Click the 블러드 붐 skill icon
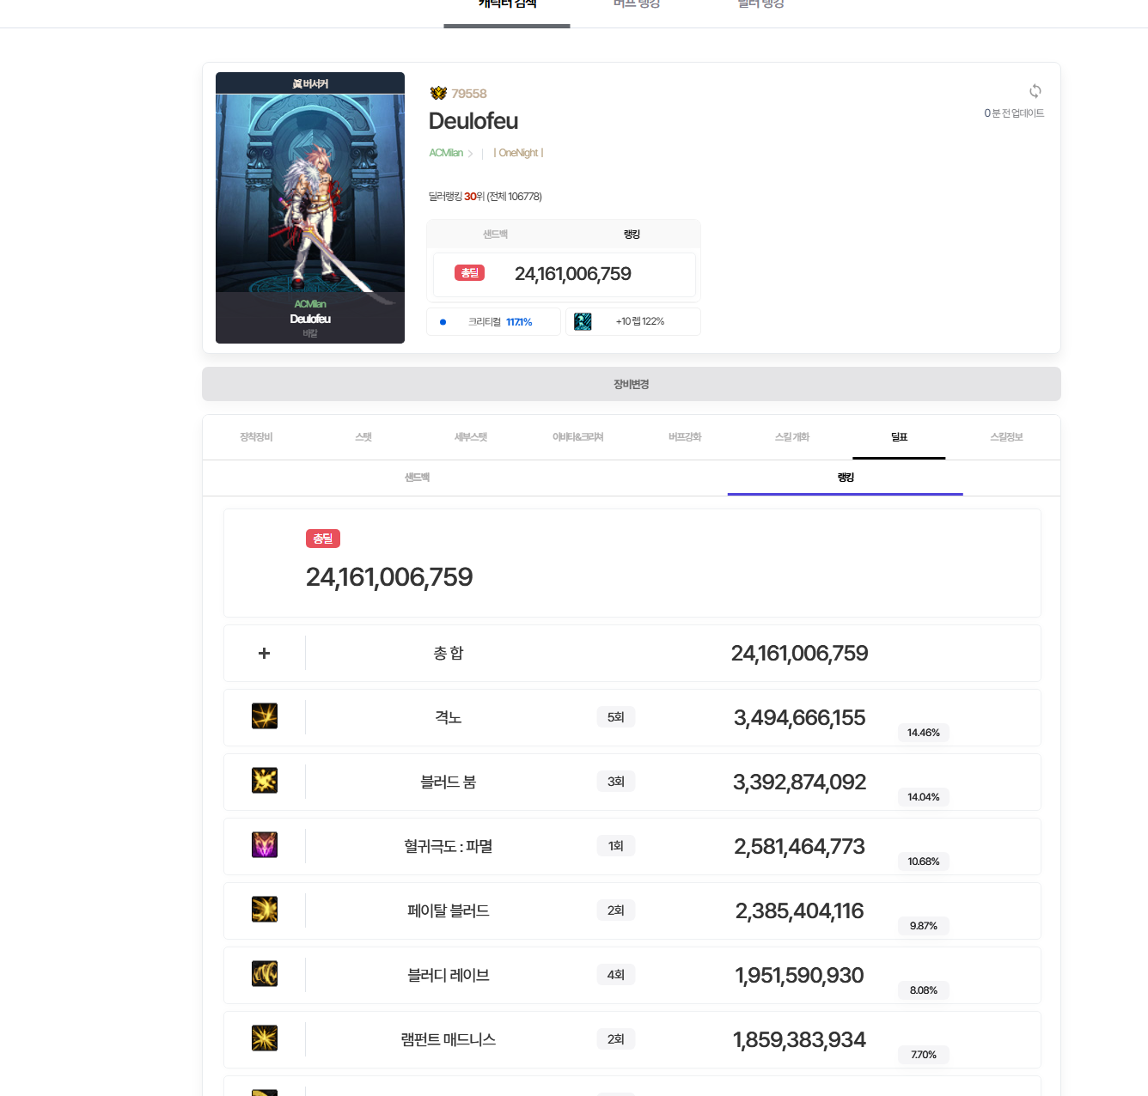This screenshot has width=1148, height=1096. click(265, 781)
